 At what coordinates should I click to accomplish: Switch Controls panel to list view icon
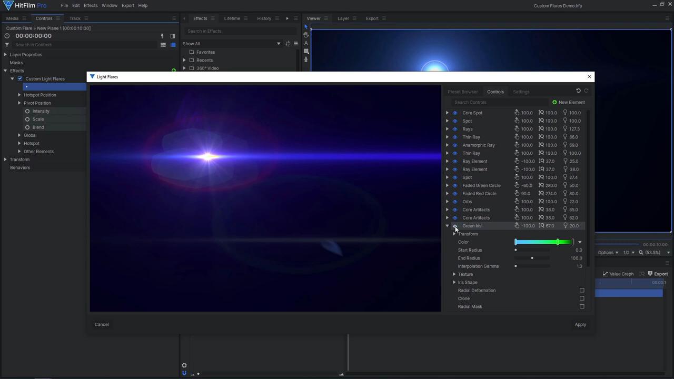pos(163,45)
